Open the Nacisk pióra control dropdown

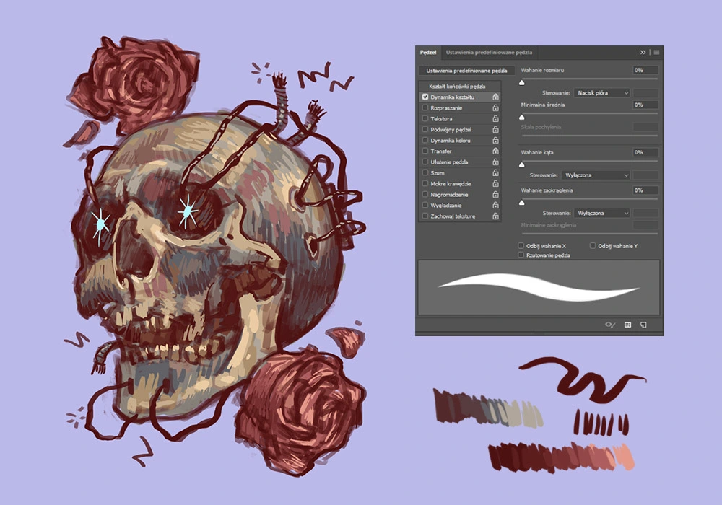(x=602, y=93)
